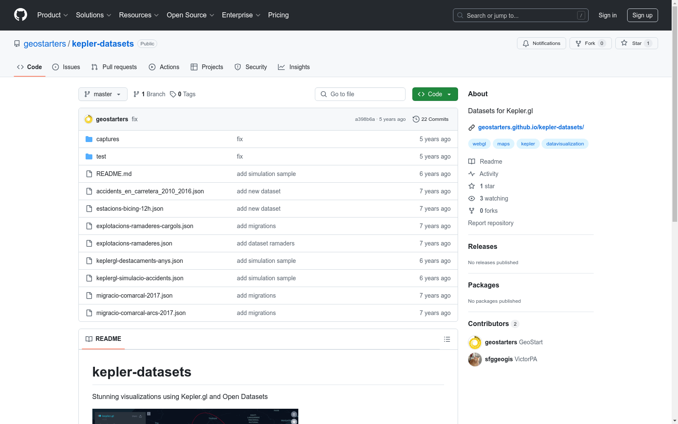Viewport: 678px width, 424px height.
Task: Click the sfggeogis contributor avatar
Action: click(x=475, y=359)
